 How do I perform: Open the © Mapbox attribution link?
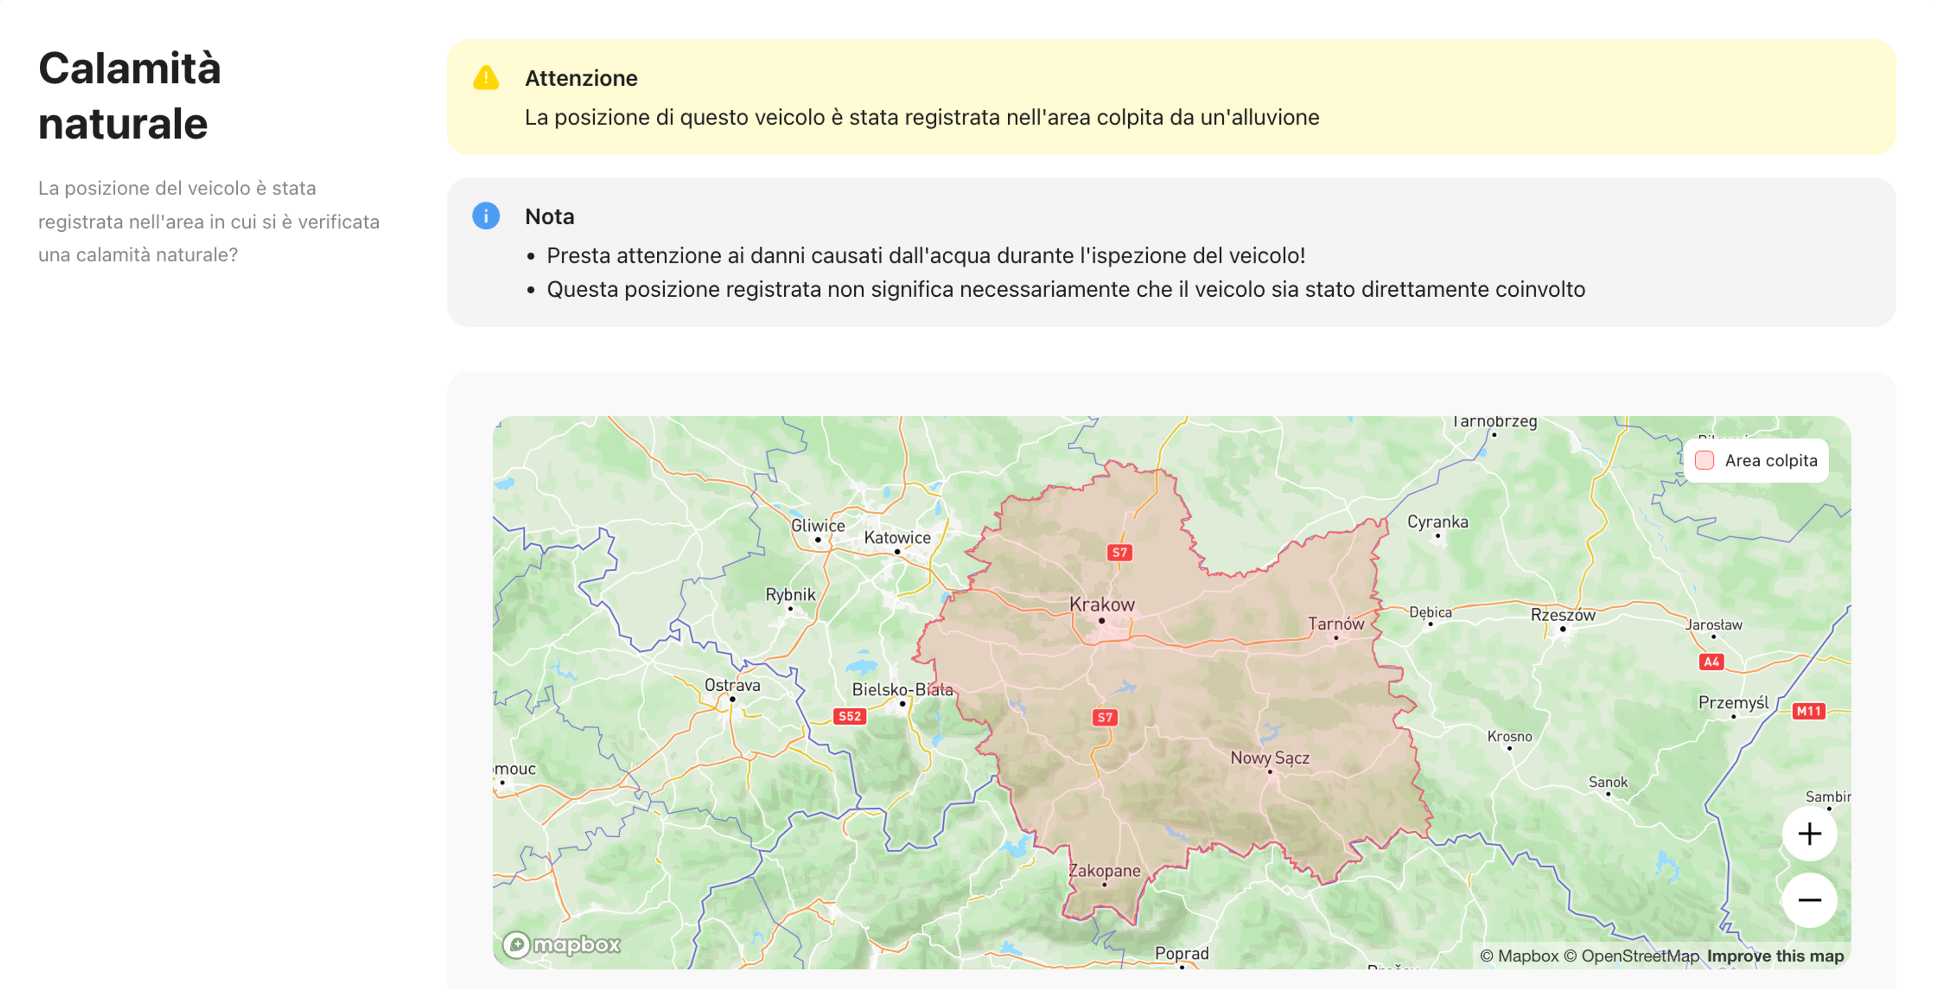(x=1519, y=956)
